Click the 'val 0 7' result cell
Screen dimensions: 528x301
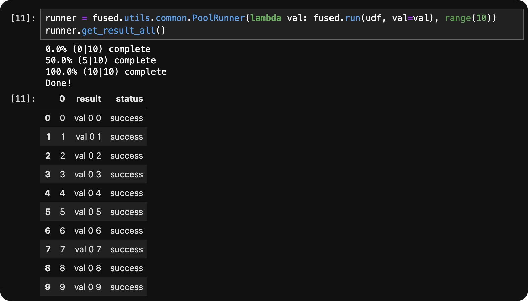88,249
